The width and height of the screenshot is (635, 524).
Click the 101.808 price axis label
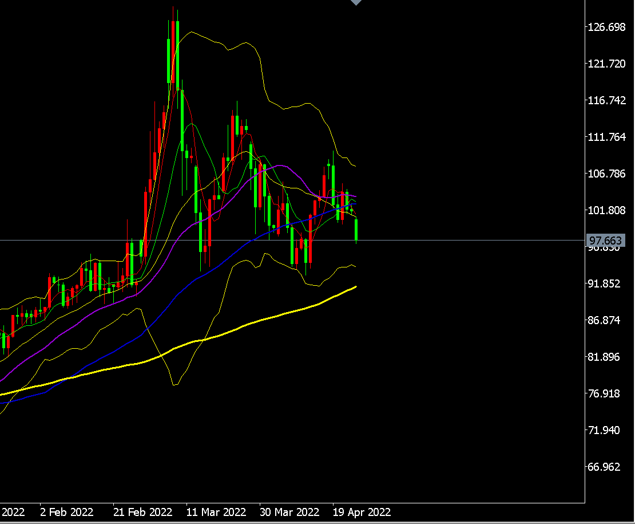(606, 210)
